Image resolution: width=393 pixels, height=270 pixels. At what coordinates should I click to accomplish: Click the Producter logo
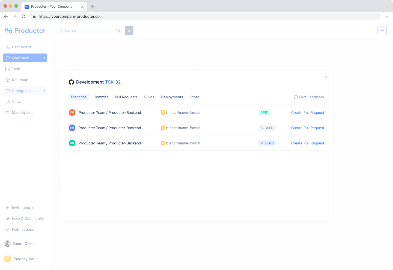(25, 31)
